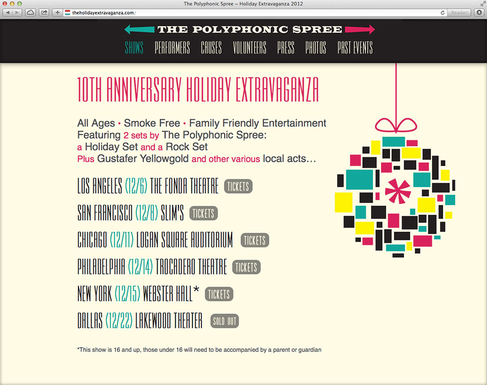Click the site favicon in address bar

pos(67,13)
